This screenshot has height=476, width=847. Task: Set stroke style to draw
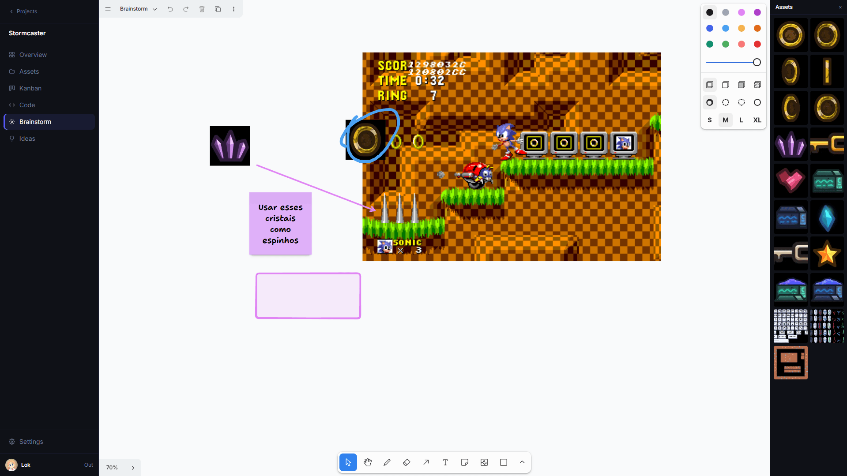tap(710, 102)
